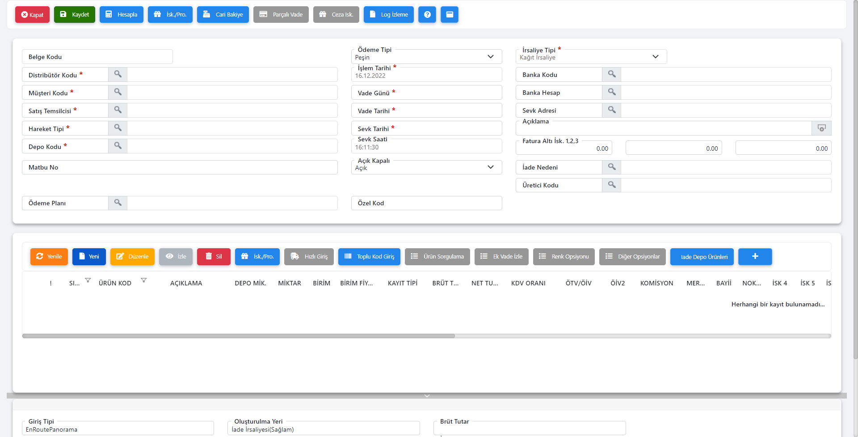Expand the İrsaliye Tipi dropdown
Image resolution: width=858 pixels, height=437 pixels.
655,57
